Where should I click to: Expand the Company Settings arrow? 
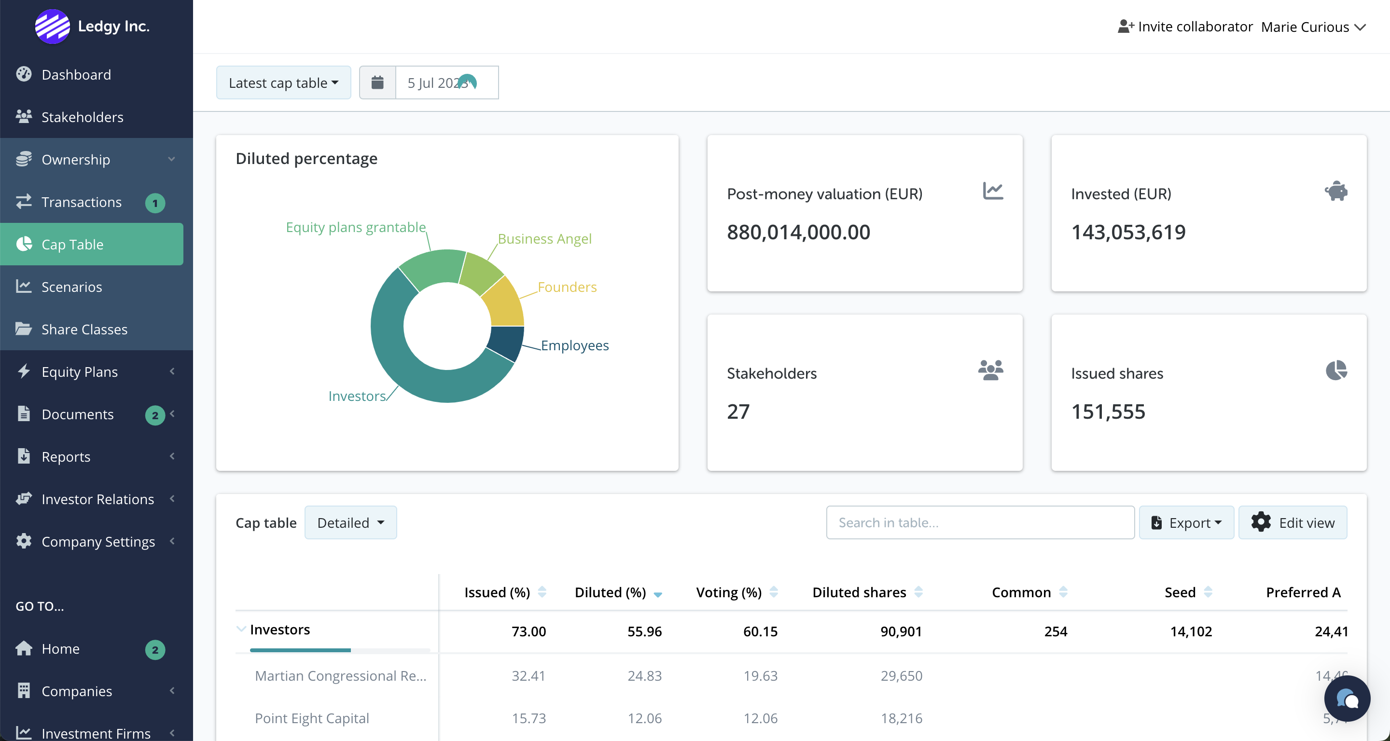click(x=172, y=541)
